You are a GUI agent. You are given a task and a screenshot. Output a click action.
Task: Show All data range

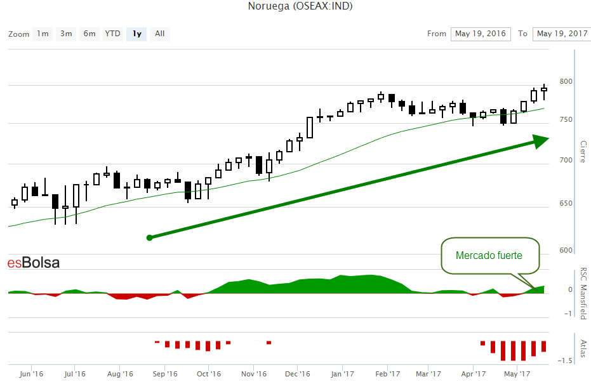point(160,34)
